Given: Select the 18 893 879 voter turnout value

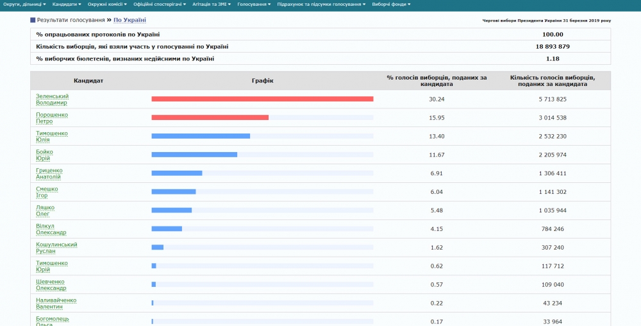Looking at the screenshot, I should [553, 47].
